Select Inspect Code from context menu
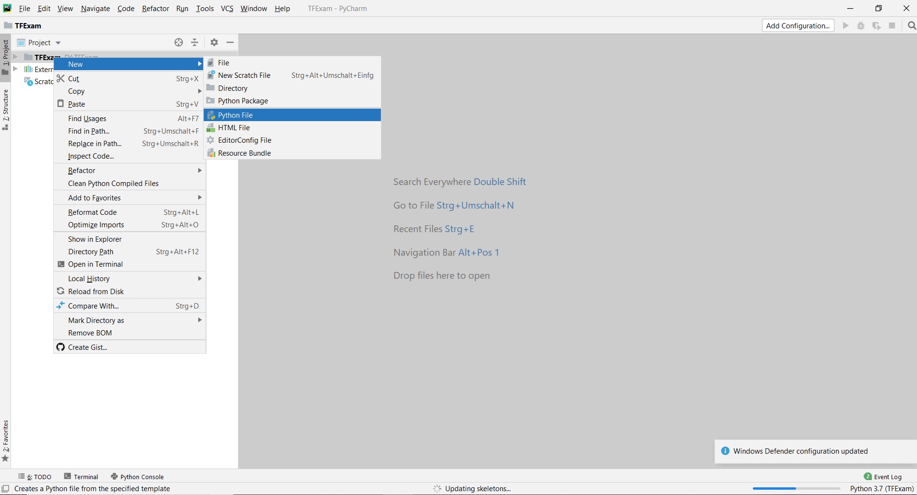 tap(130, 156)
